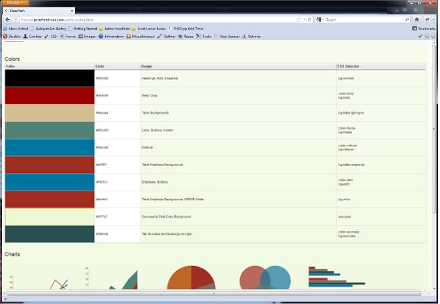Click the dark teal swatch in last row
The height and width of the screenshot is (304, 440).
click(x=50, y=234)
